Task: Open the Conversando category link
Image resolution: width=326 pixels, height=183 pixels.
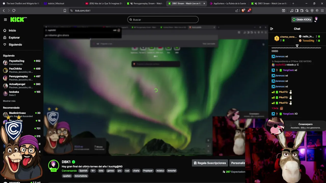Action: (x=69, y=171)
